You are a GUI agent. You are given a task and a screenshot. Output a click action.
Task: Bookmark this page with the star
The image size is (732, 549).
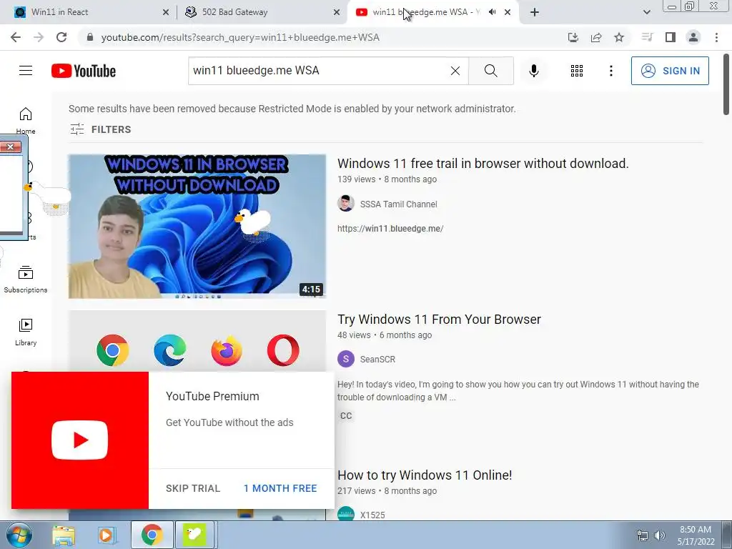619,37
